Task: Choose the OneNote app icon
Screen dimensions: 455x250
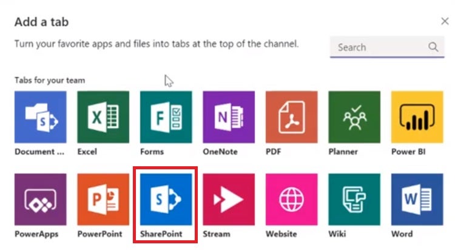Action: pyautogui.click(x=229, y=117)
